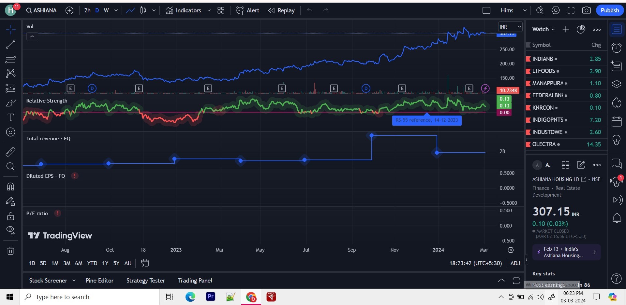Lock all drawing tools
626x305 pixels.
(x=11, y=216)
